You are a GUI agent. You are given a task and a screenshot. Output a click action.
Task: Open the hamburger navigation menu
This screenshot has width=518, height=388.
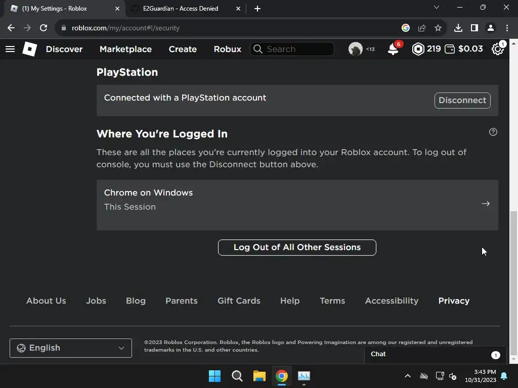(10, 49)
